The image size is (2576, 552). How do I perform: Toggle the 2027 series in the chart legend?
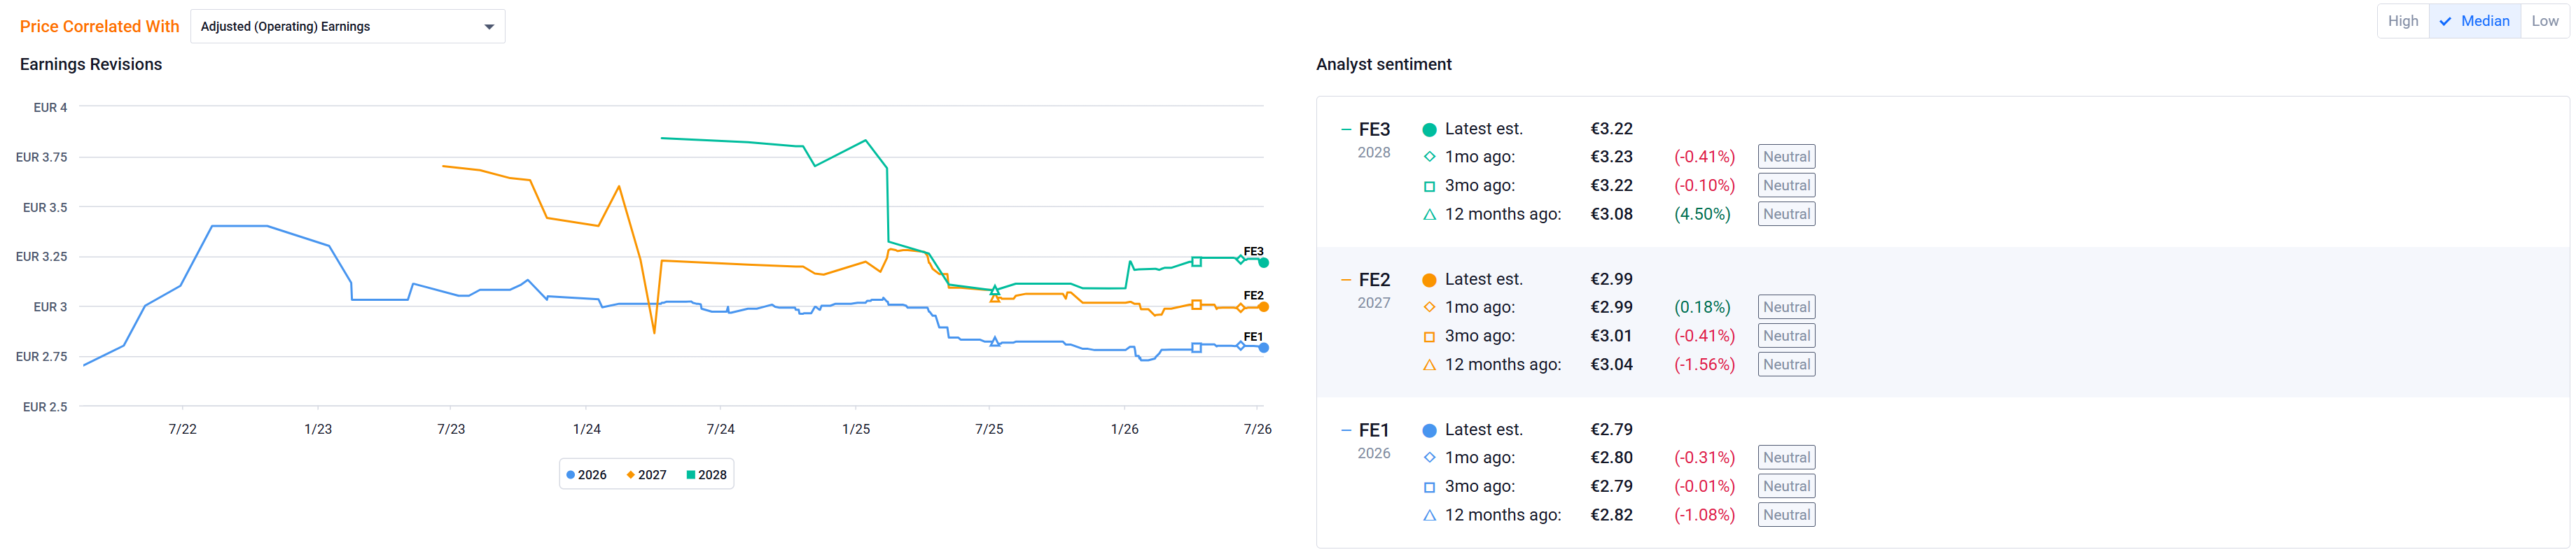click(x=646, y=475)
